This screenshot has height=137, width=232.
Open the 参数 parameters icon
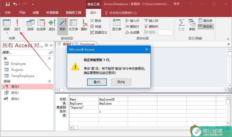coord(192,25)
